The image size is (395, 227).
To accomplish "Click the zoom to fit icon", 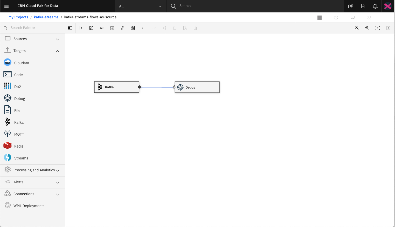I will pyautogui.click(x=378, y=28).
